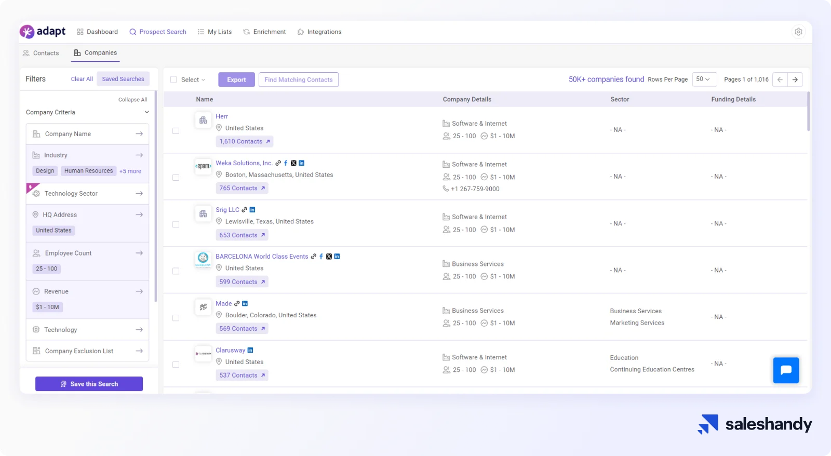Viewport: 831px width, 456px height.
Task: Click the Srig LLC logo placeholder
Action: pos(203,213)
